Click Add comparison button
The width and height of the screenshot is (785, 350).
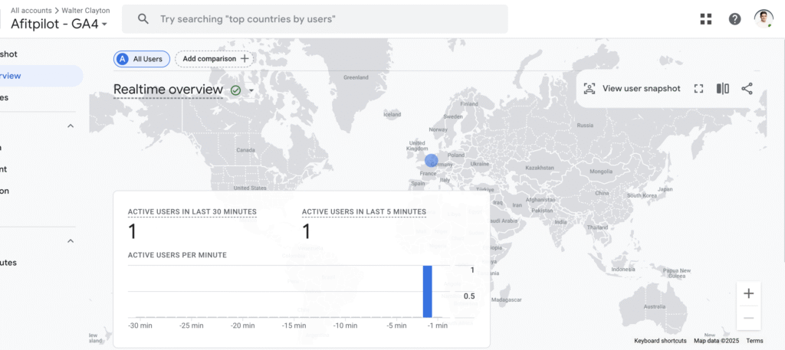214,59
